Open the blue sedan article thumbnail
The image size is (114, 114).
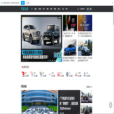(x=70, y=47)
